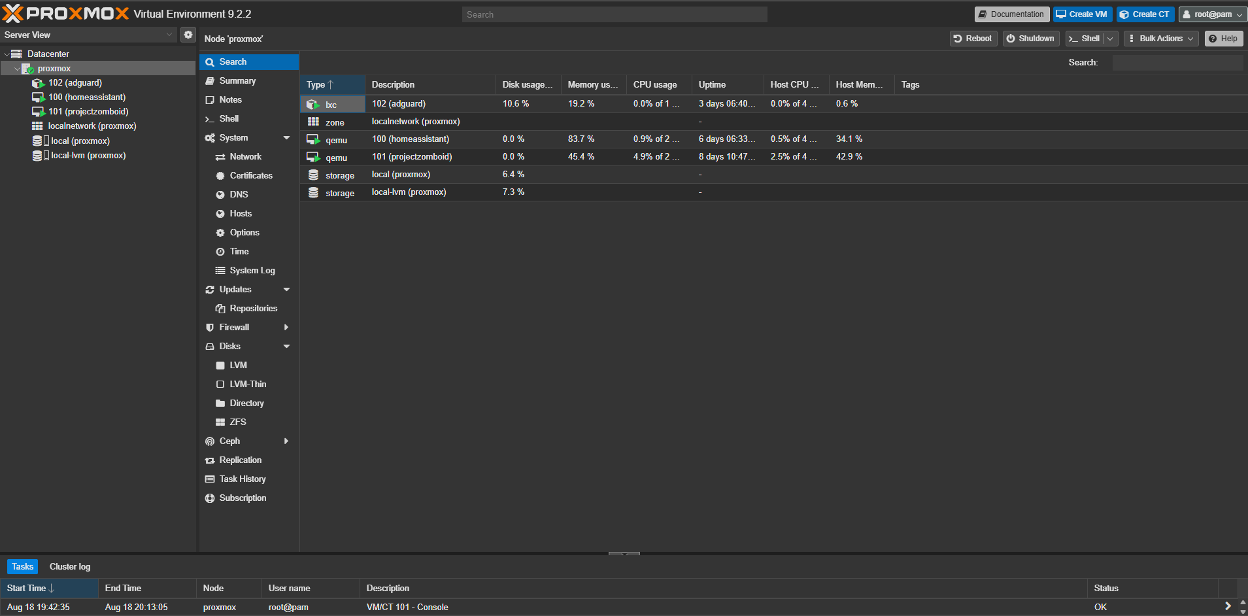Open the LVM-Thin disks section

(x=248, y=384)
